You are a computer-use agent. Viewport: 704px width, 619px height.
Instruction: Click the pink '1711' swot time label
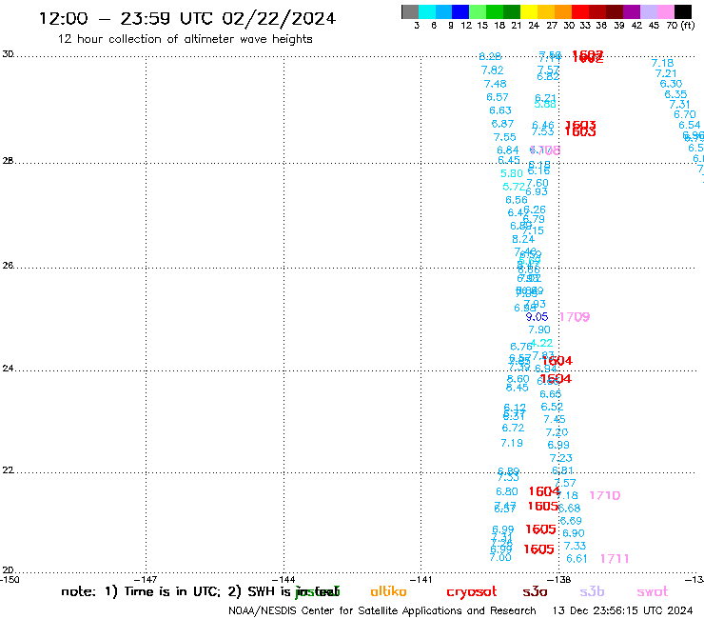pos(615,559)
